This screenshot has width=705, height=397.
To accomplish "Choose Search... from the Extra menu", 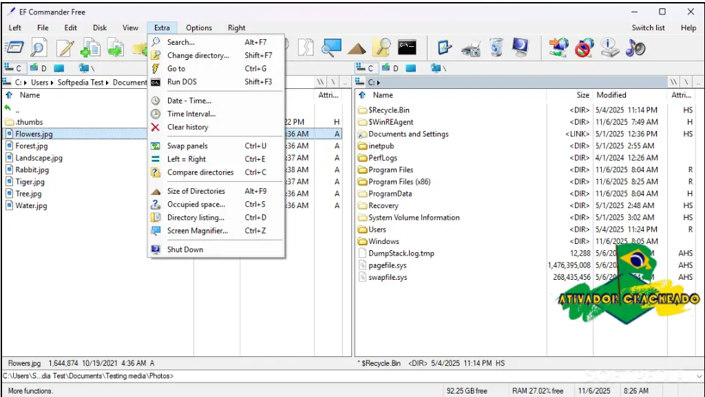I will pyautogui.click(x=217, y=42).
